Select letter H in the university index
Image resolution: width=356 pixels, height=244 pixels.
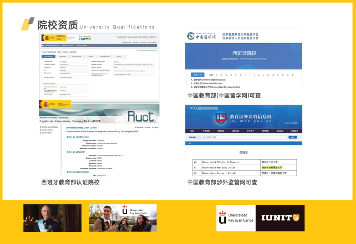point(245,75)
